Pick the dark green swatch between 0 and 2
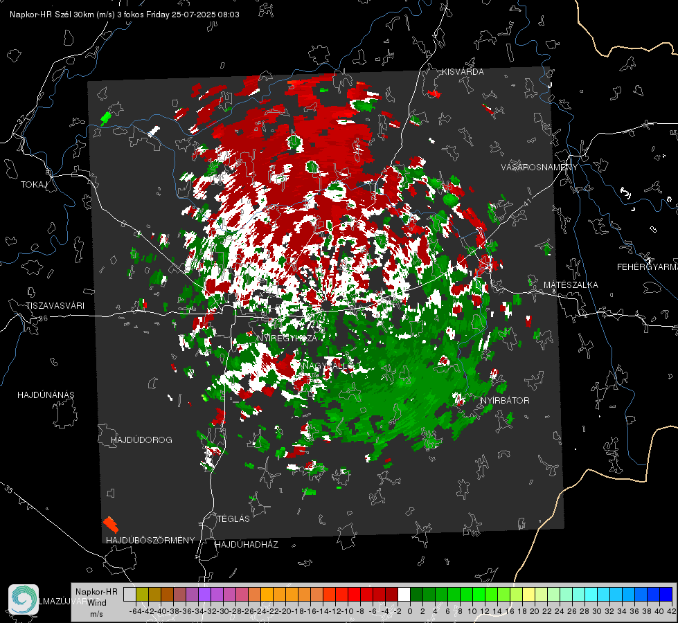 click(x=416, y=595)
